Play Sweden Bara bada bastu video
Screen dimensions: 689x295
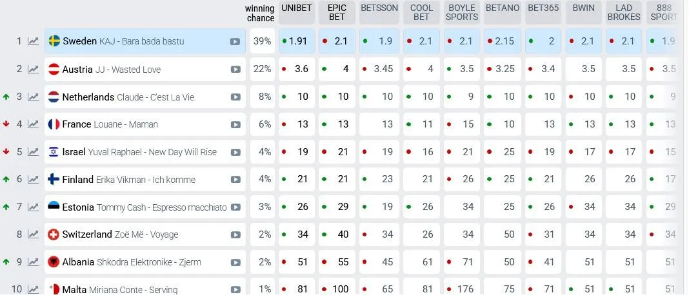[x=235, y=42]
